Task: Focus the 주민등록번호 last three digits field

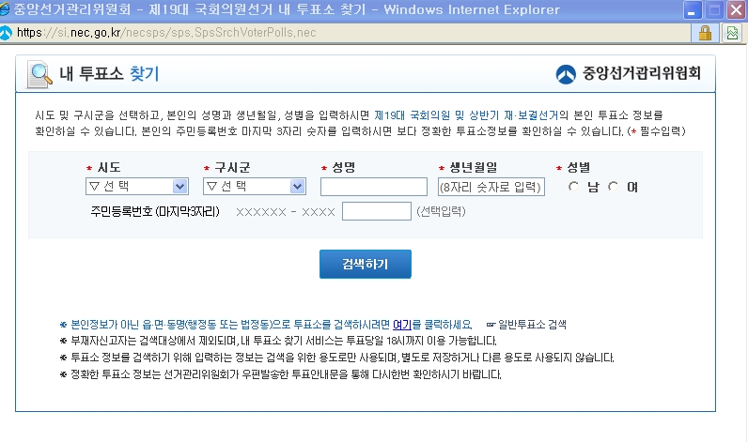Action: 377,211
